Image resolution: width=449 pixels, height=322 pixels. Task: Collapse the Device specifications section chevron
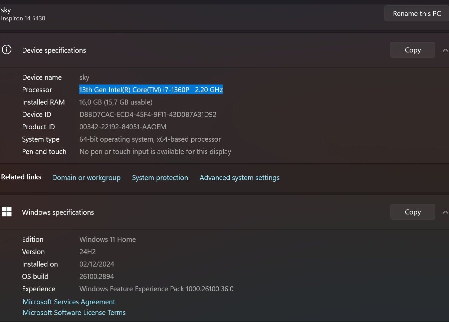(x=445, y=50)
